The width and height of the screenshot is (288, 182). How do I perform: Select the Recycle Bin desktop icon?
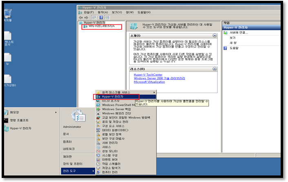click(x=8, y=15)
